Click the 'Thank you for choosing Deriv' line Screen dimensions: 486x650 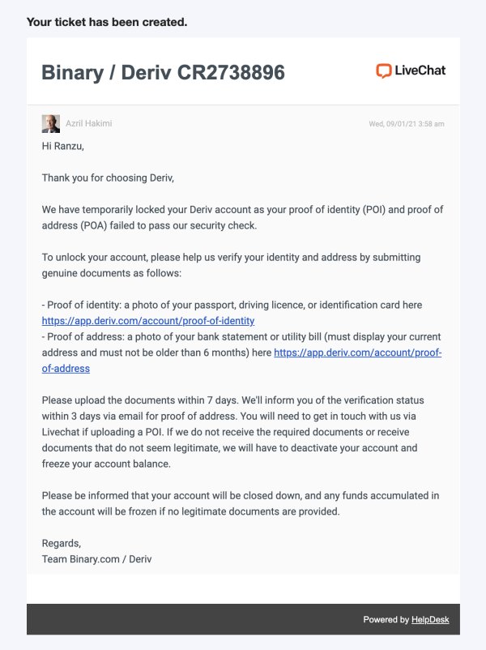click(108, 177)
